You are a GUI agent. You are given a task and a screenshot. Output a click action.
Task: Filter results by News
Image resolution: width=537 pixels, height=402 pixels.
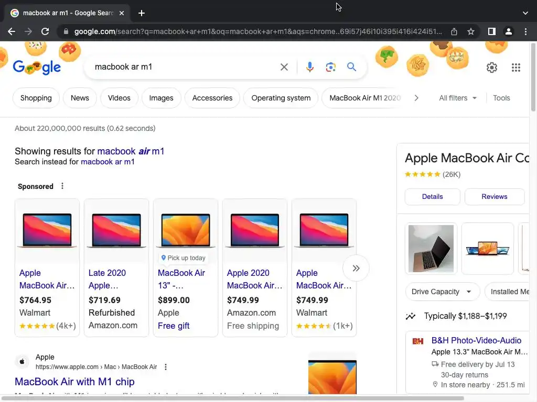click(80, 98)
